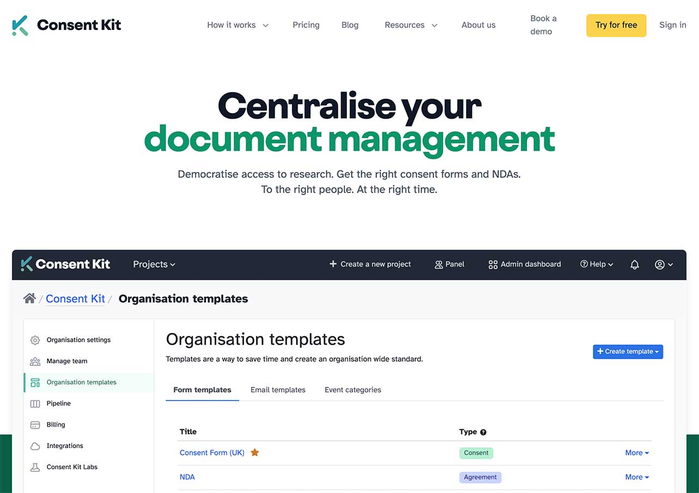The height and width of the screenshot is (493, 699).
Task: Open the More menu for Consent Form (UK)
Action: [637, 453]
